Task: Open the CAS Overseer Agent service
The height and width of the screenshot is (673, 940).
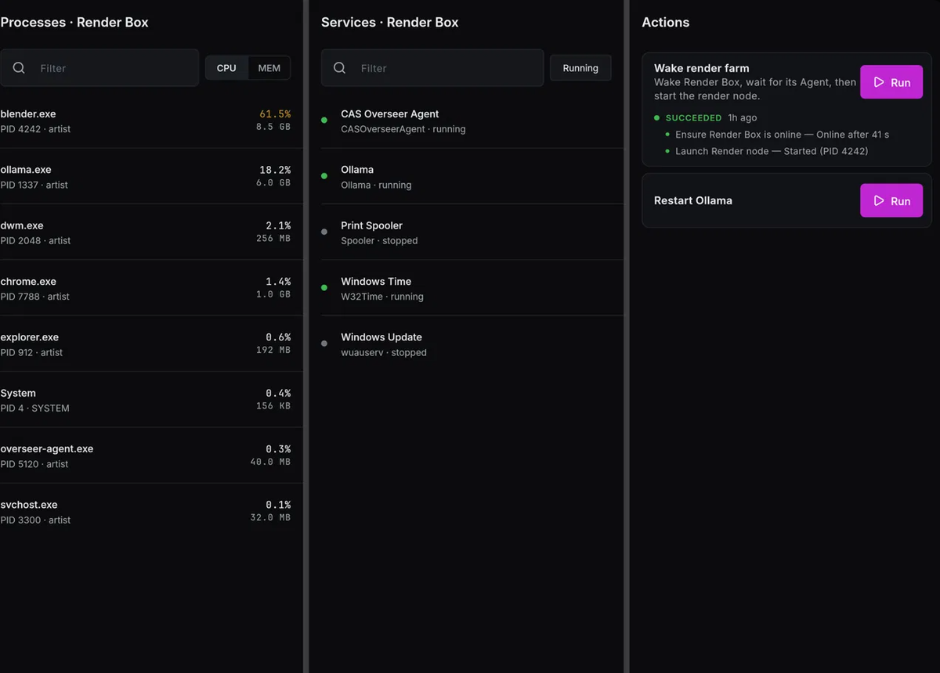Action: (472, 121)
